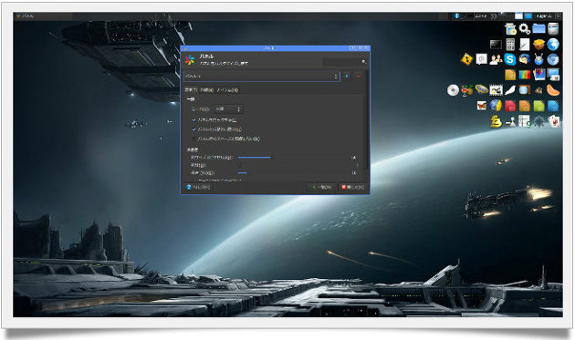Add a new panel with the blue plus icon
The height and width of the screenshot is (340, 575).
click(x=347, y=77)
